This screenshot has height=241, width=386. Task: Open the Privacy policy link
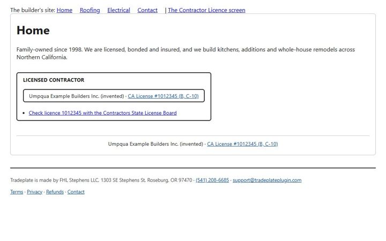coord(34,192)
